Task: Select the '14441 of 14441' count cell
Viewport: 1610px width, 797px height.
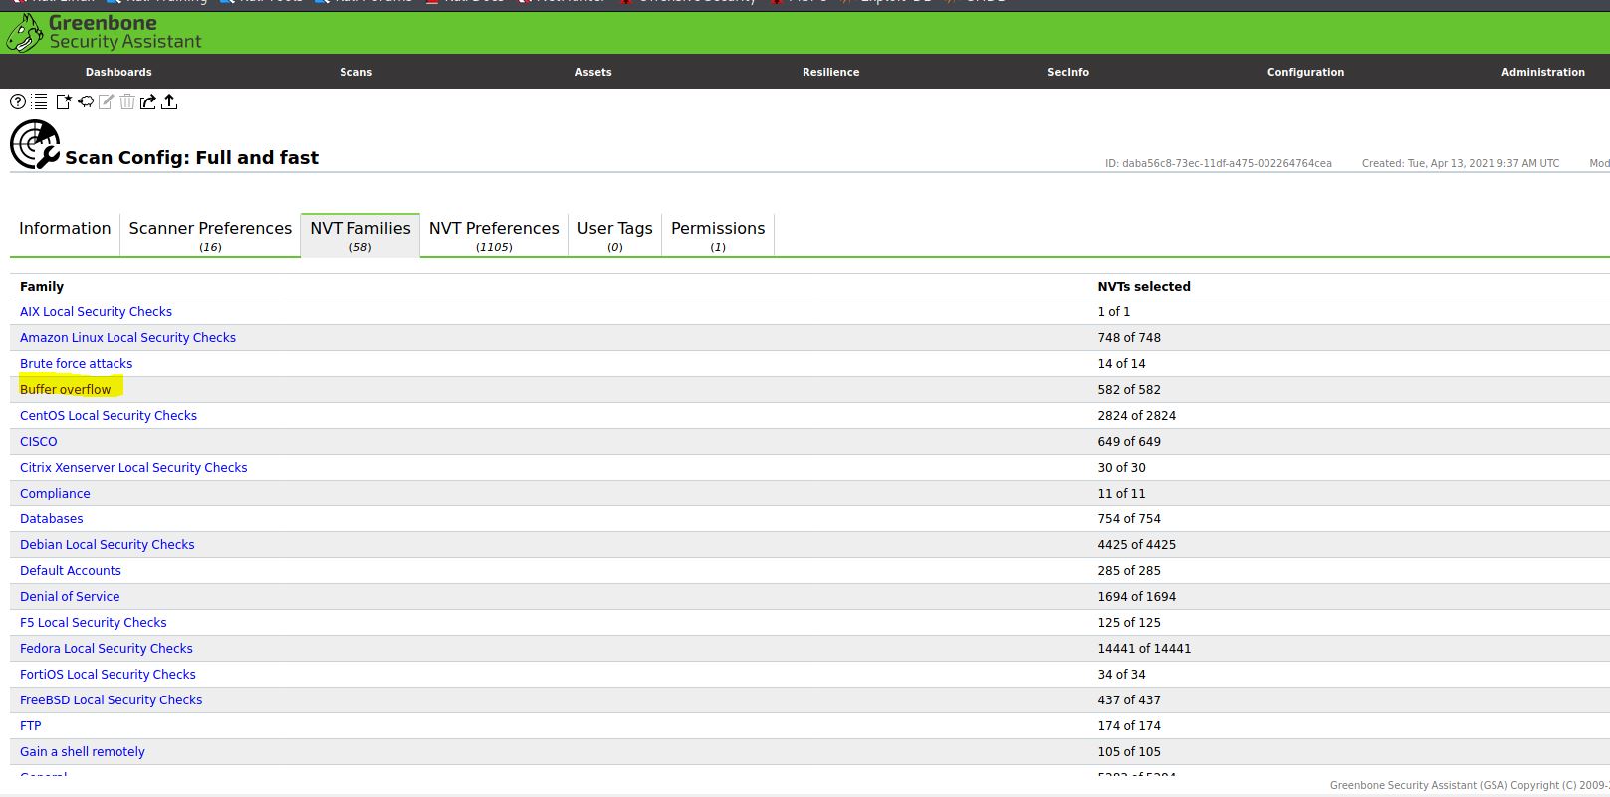Action: [1144, 649]
